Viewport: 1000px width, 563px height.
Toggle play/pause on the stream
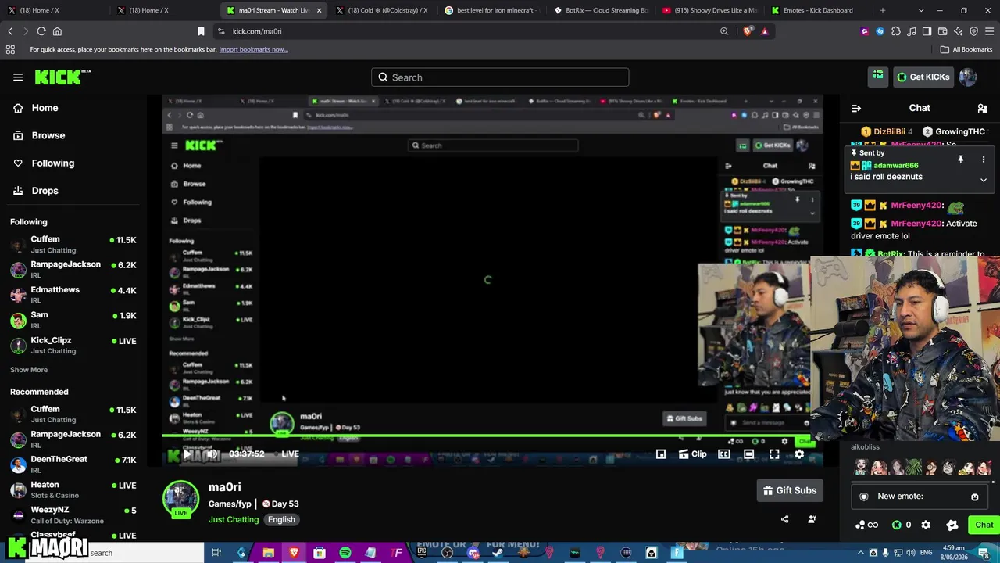[187, 454]
